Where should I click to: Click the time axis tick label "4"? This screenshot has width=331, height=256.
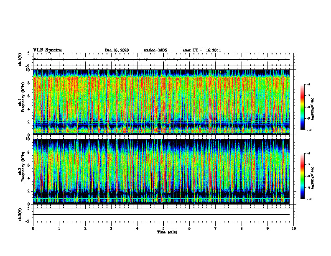click(137, 228)
